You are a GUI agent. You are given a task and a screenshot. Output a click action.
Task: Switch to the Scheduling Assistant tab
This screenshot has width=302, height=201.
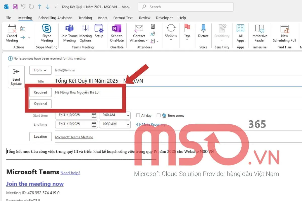point(55,18)
